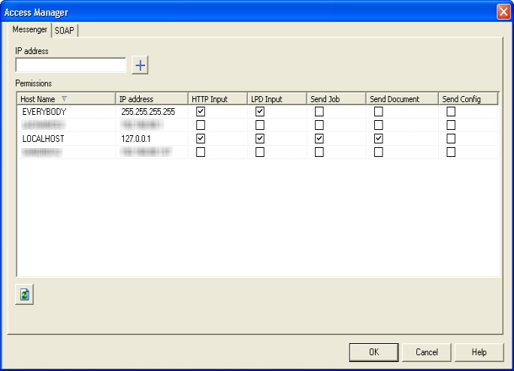Type in the IP address input field
Viewport: 514px width, 371px height.
pos(71,65)
